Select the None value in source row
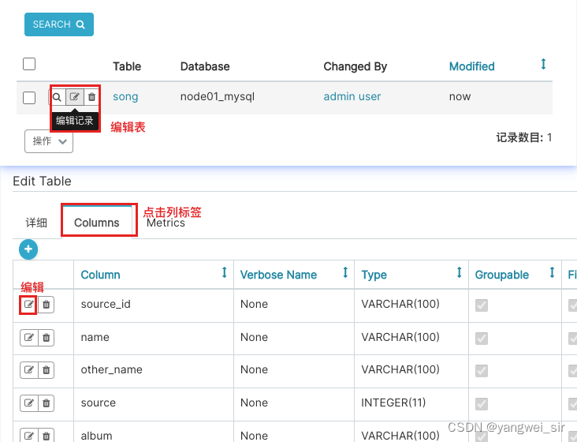Screen dimensions: 577x442 point(254,403)
